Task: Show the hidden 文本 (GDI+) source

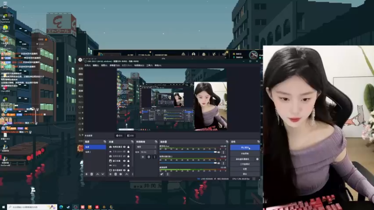Action: tap(124, 152)
